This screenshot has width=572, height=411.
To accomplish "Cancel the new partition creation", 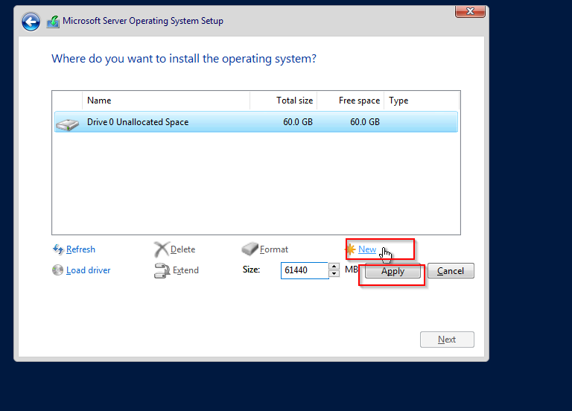I will coord(451,271).
